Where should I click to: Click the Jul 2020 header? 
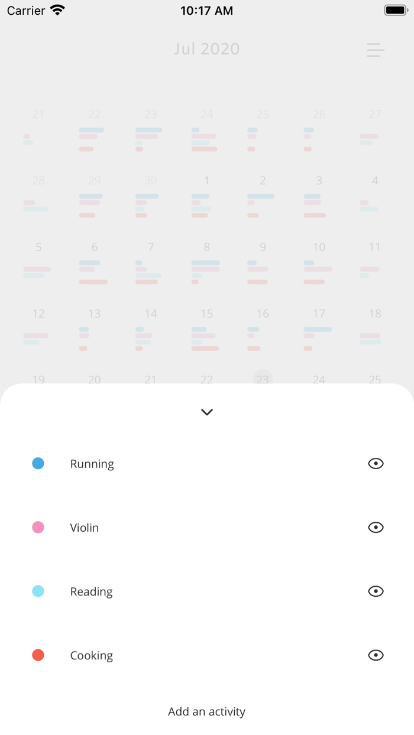(206, 49)
